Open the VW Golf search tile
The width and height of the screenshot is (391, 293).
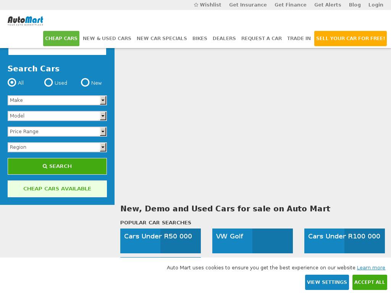point(252,241)
